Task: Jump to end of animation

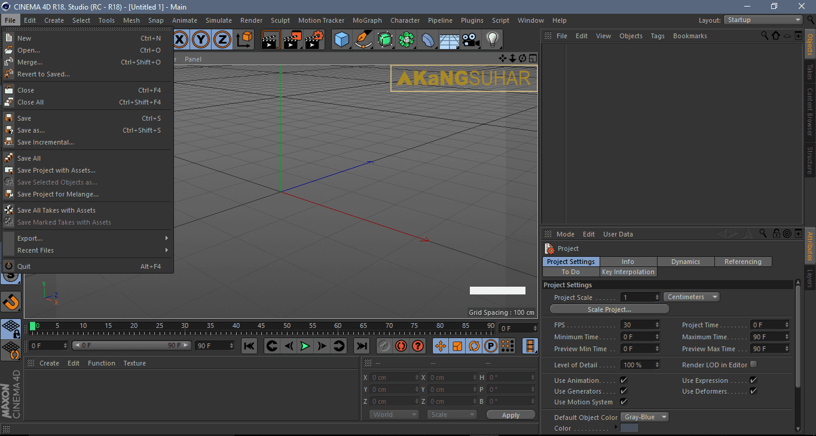Action: tap(361, 346)
